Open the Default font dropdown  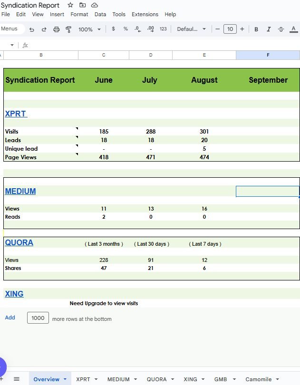point(192,29)
